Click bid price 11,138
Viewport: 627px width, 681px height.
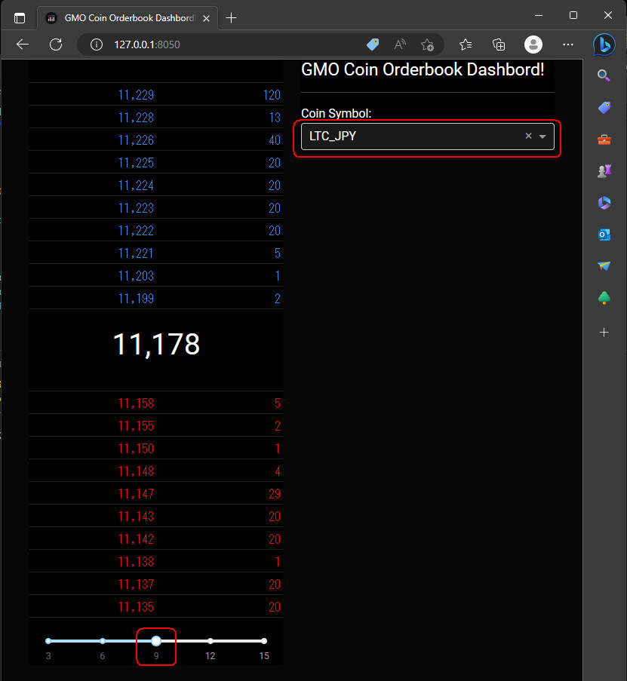click(136, 562)
